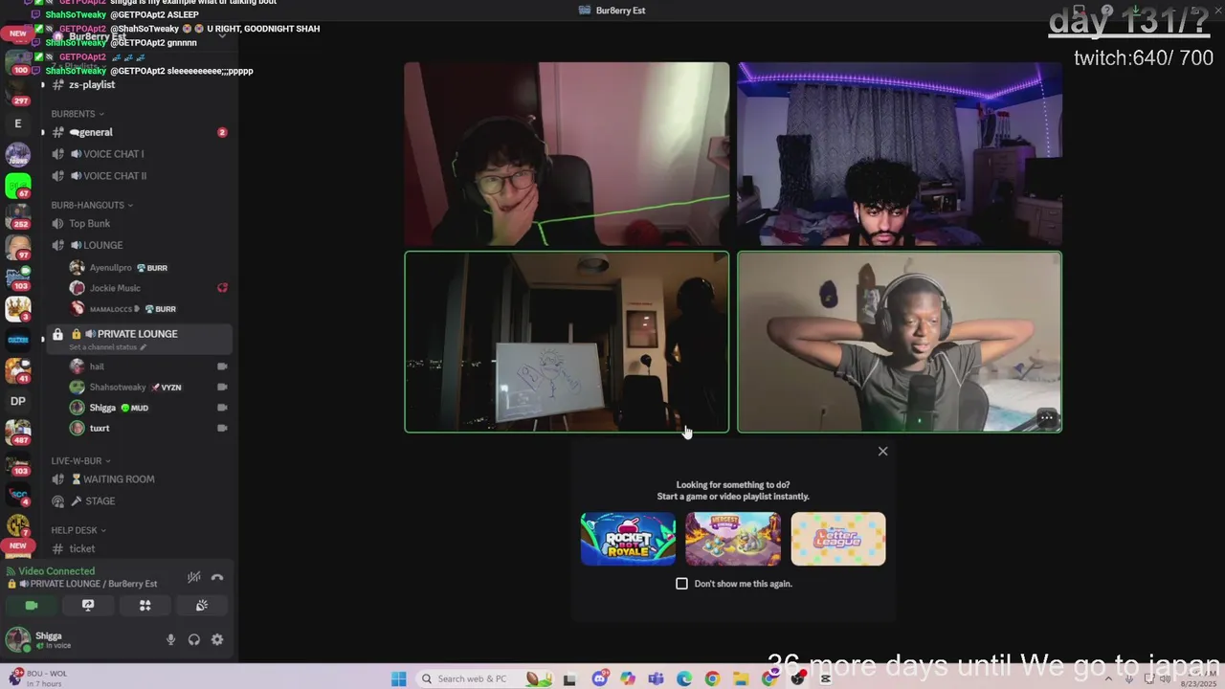The height and width of the screenshot is (689, 1225).
Task: Open Shigga user avatar panel
Action: [x=17, y=639]
